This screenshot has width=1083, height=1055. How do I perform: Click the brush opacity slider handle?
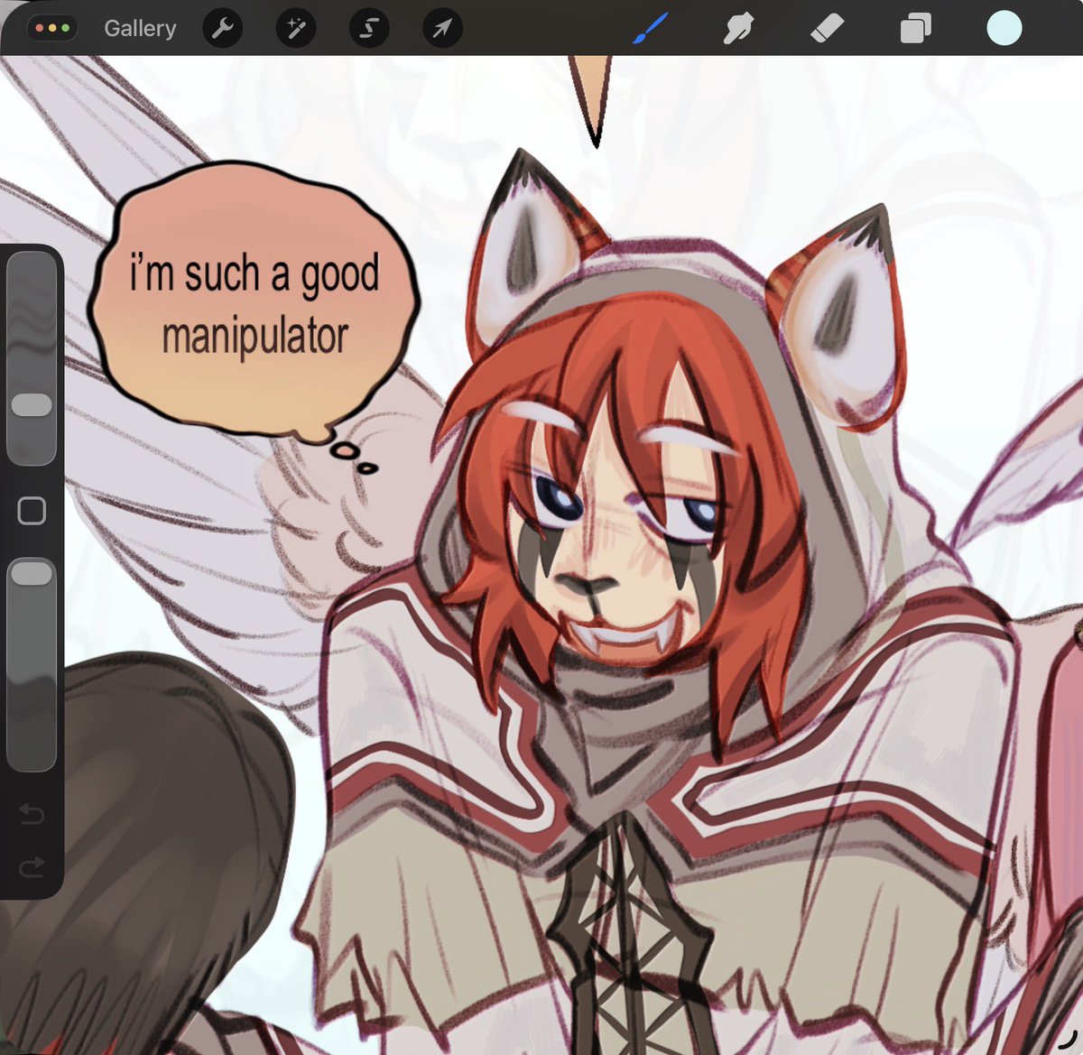(x=32, y=573)
